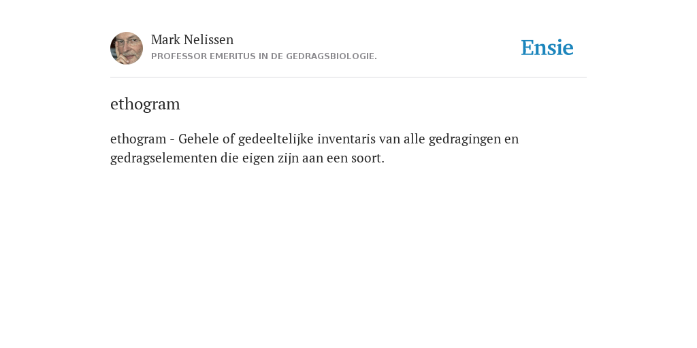The width and height of the screenshot is (697, 348).
Task: Click the horizontal divider below the author header
Action: click(348, 77)
